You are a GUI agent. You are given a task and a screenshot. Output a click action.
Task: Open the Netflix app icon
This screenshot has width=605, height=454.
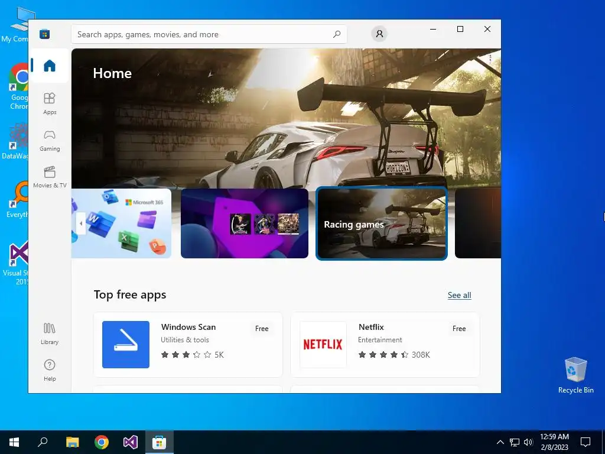(x=323, y=345)
